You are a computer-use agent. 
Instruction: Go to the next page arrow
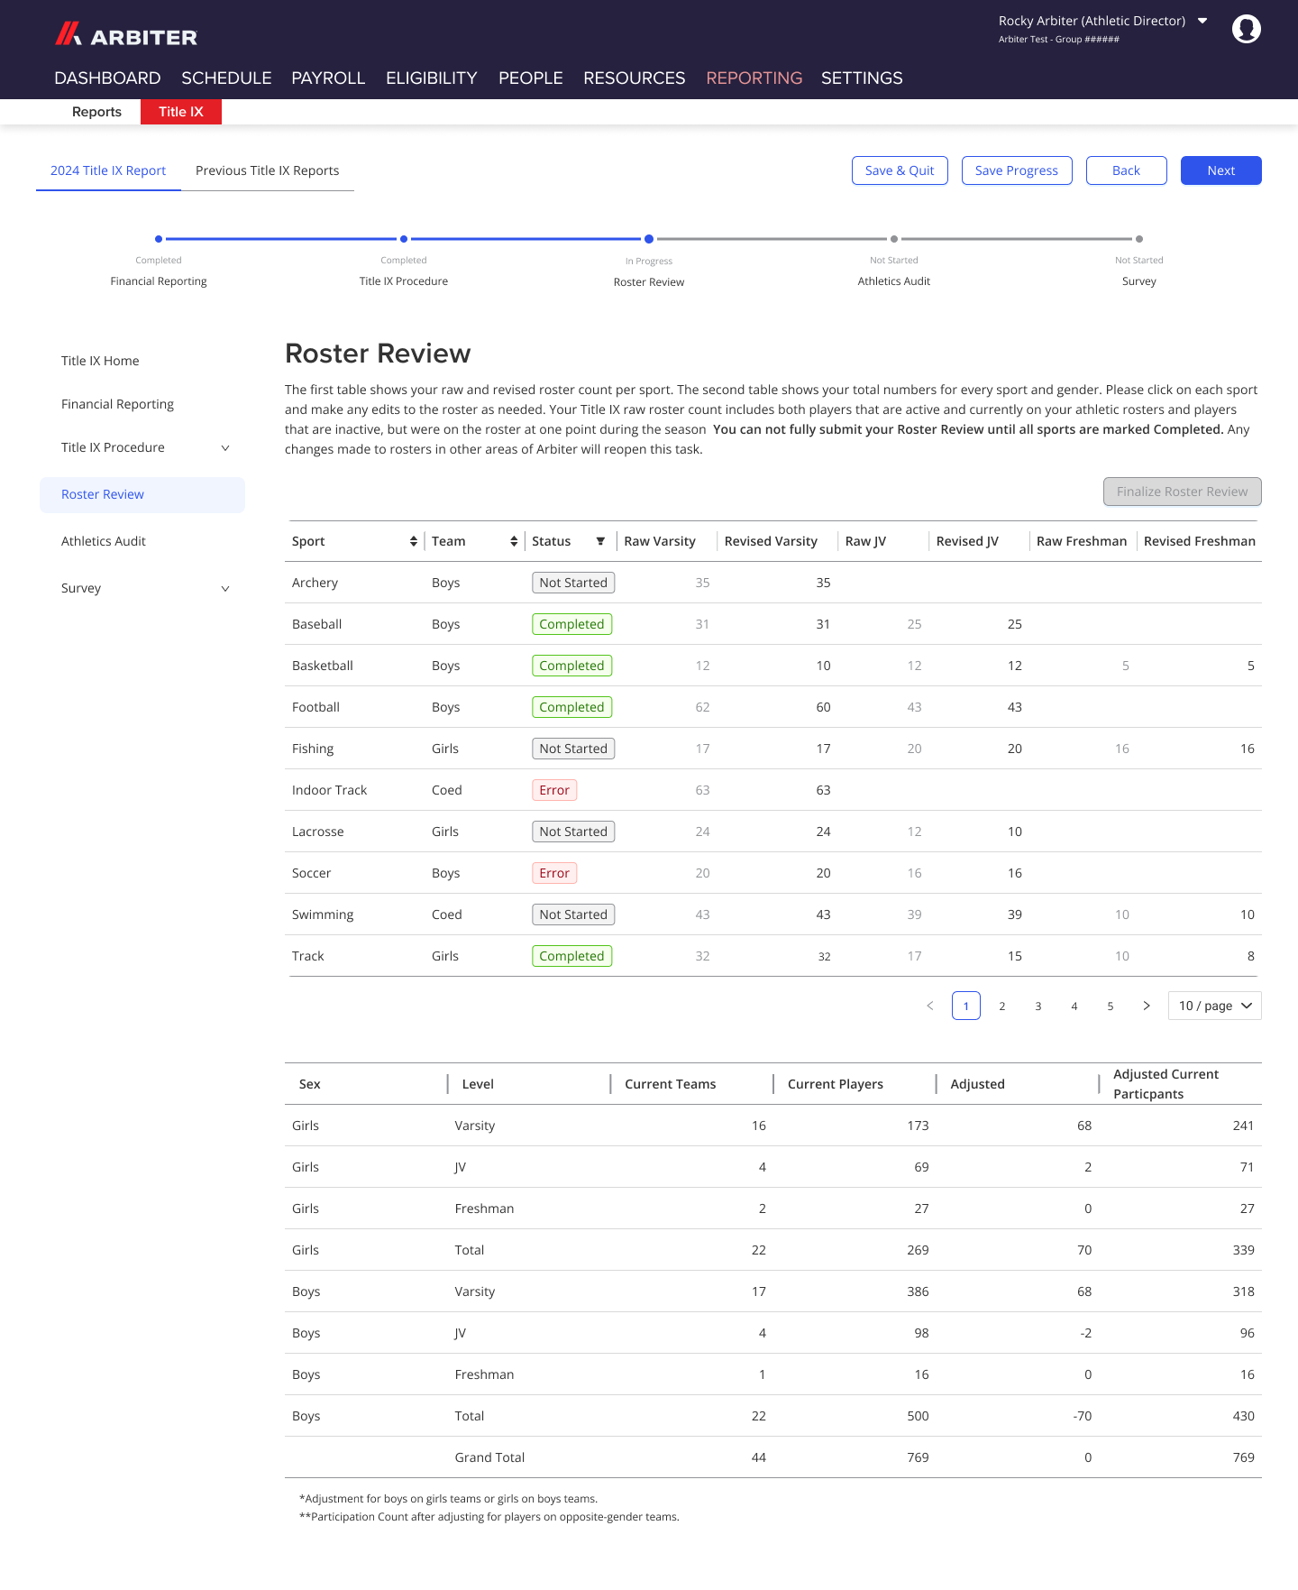click(1147, 1006)
